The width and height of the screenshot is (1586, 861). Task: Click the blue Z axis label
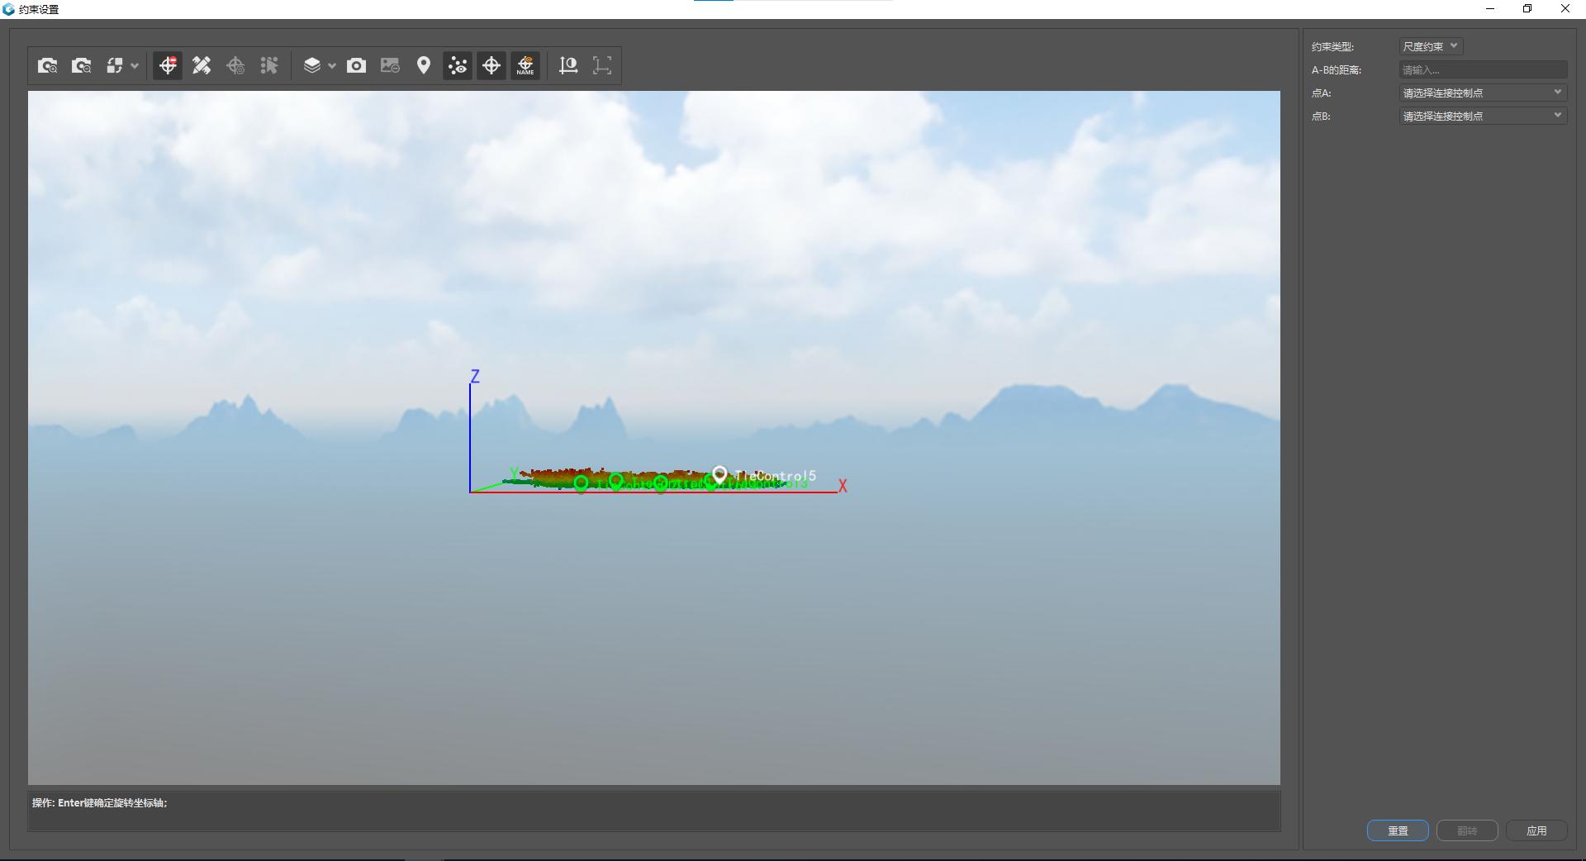[475, 377]
